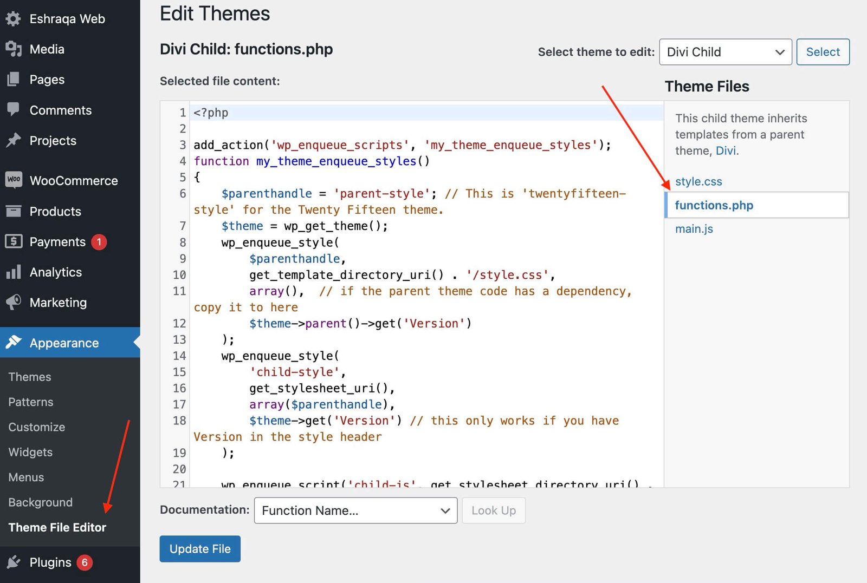Screen dimensions: 867x583
Task: Click the Projects pushpin icon
Action: 14,140
